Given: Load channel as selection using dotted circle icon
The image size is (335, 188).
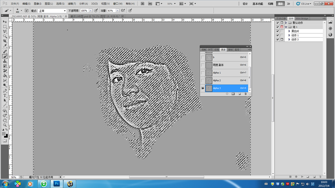Looking at the screenshot, I should 227,94.
